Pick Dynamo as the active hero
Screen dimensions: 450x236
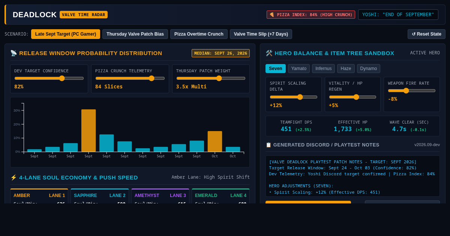click(x=369, y=69)
